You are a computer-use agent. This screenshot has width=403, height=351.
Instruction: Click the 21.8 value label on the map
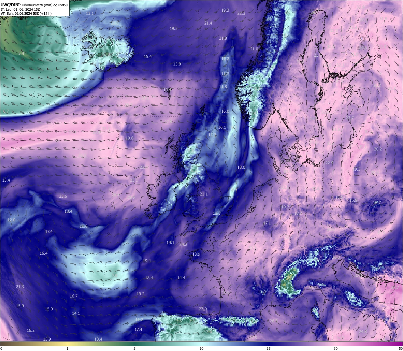(223, 38)
